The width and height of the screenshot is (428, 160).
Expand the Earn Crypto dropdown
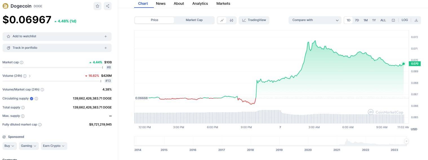(x=54, y=146)
